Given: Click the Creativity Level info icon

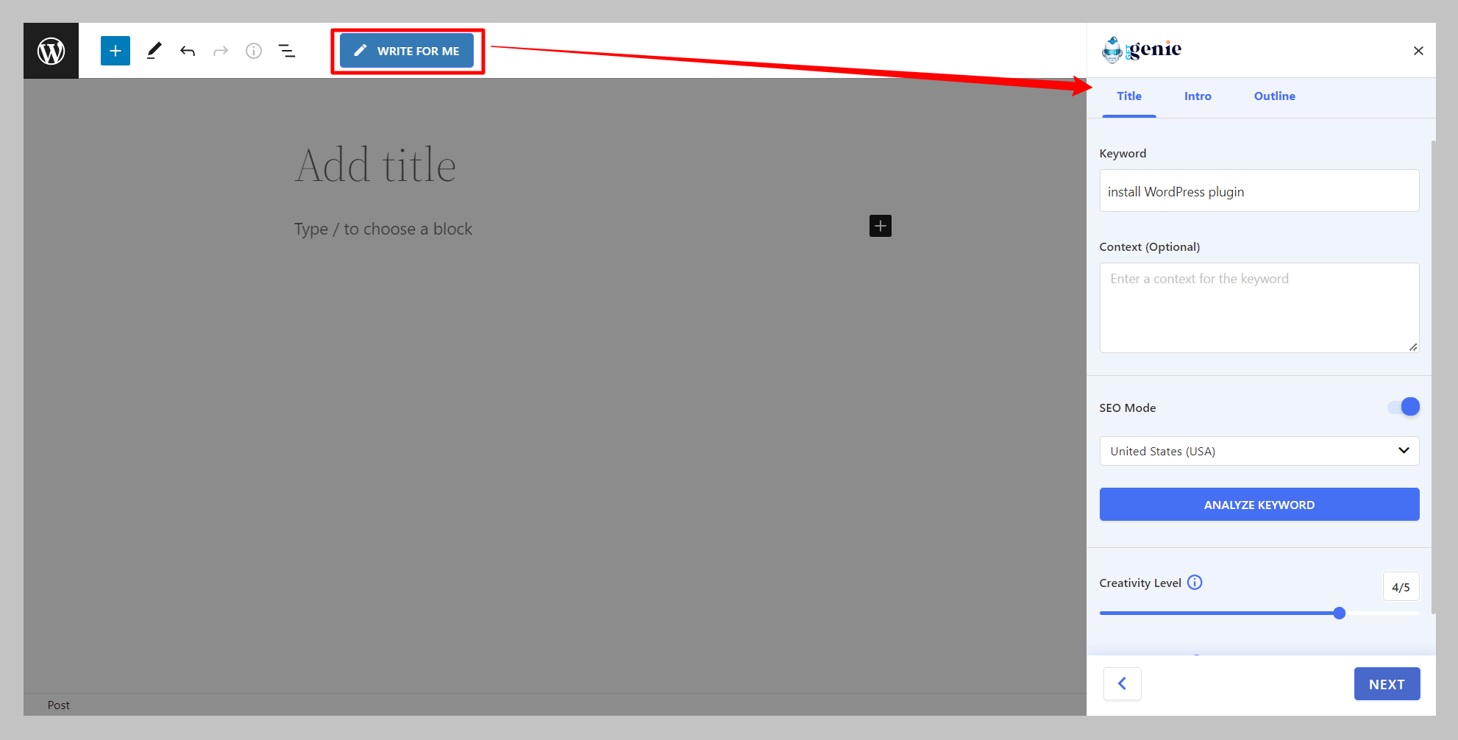Looking at the screenshot, I should (1195, 583).
